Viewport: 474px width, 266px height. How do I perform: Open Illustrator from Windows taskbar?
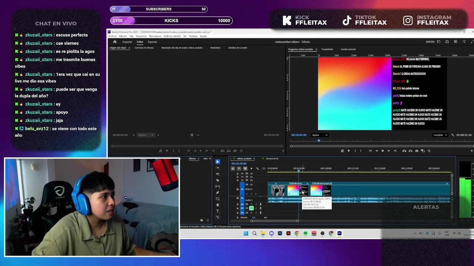[x=288, y=233]
